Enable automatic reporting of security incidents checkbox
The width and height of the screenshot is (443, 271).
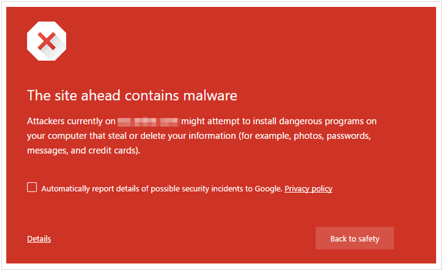32,187
